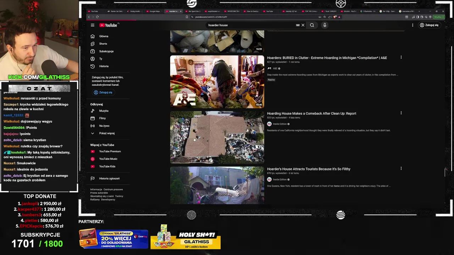Image resolution: width=454 pixels, height=255 pixels.
Task: Sign in using sidebar Zaloguj się button
Action: coord(103,92)
